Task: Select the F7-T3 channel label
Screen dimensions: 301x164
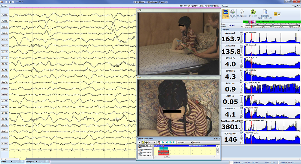Action: coord(5,39)
